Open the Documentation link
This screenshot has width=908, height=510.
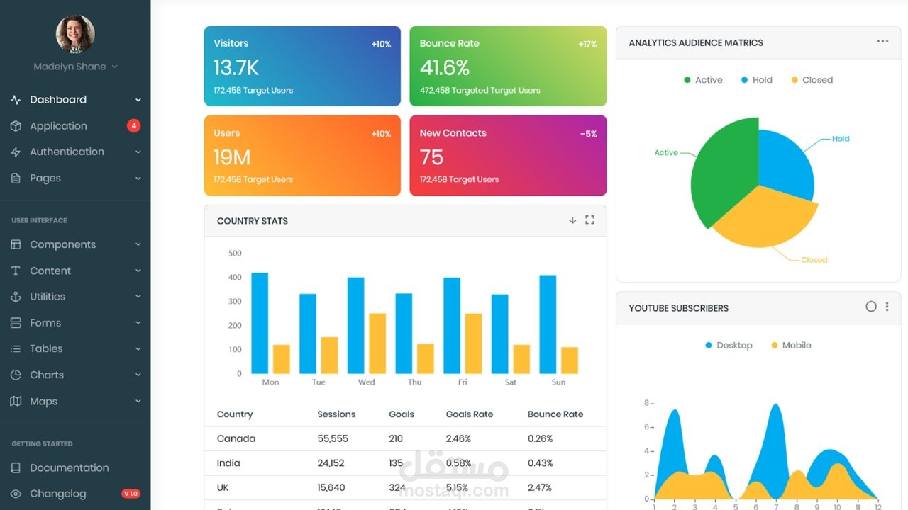pyautogui.click(x=75, y=468)
